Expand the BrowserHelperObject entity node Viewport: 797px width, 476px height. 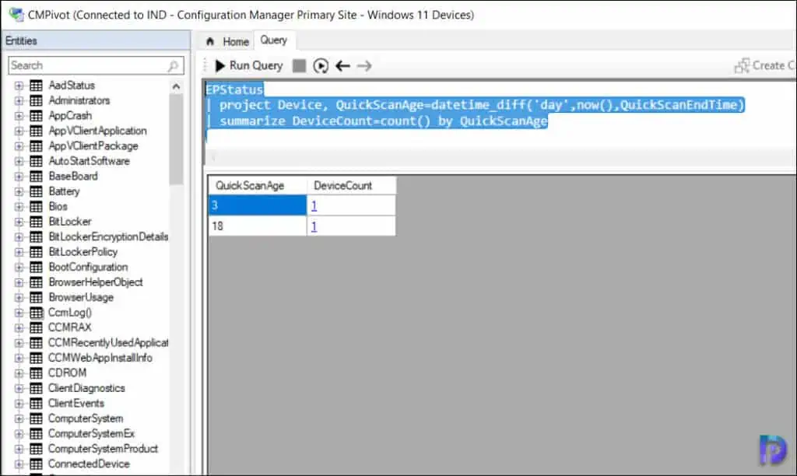(19, 282)
